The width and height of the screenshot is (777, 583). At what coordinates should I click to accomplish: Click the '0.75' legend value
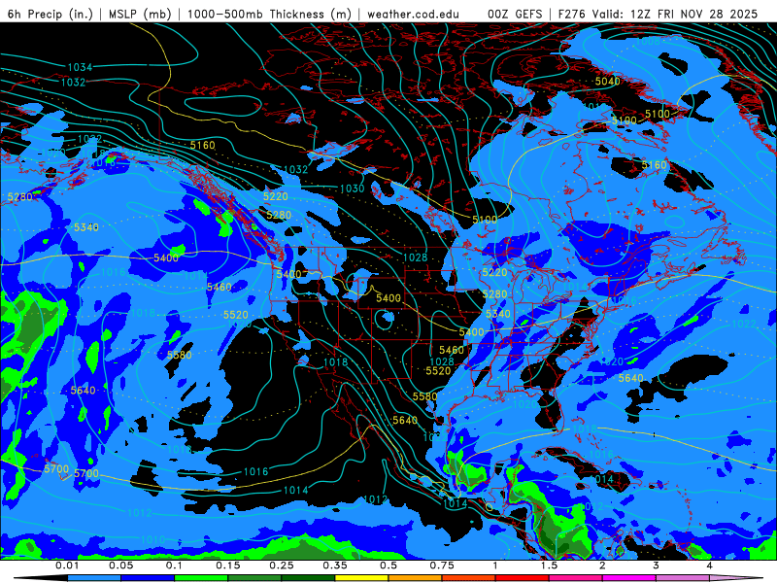coord(442,566)
